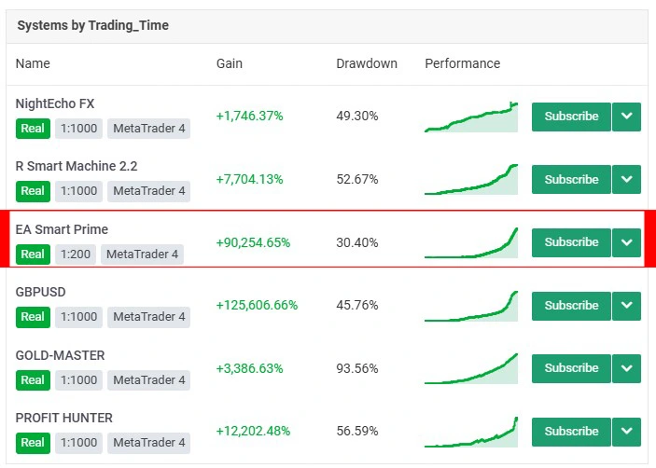The image size is (656, 468).
Task: Click the Real badge under NightEcho FX
Action: click(x=33, y=128)
